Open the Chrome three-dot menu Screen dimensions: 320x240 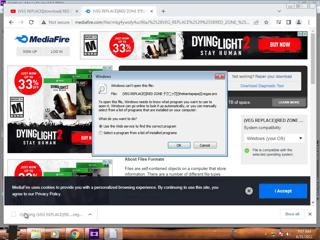click(309, 22)
